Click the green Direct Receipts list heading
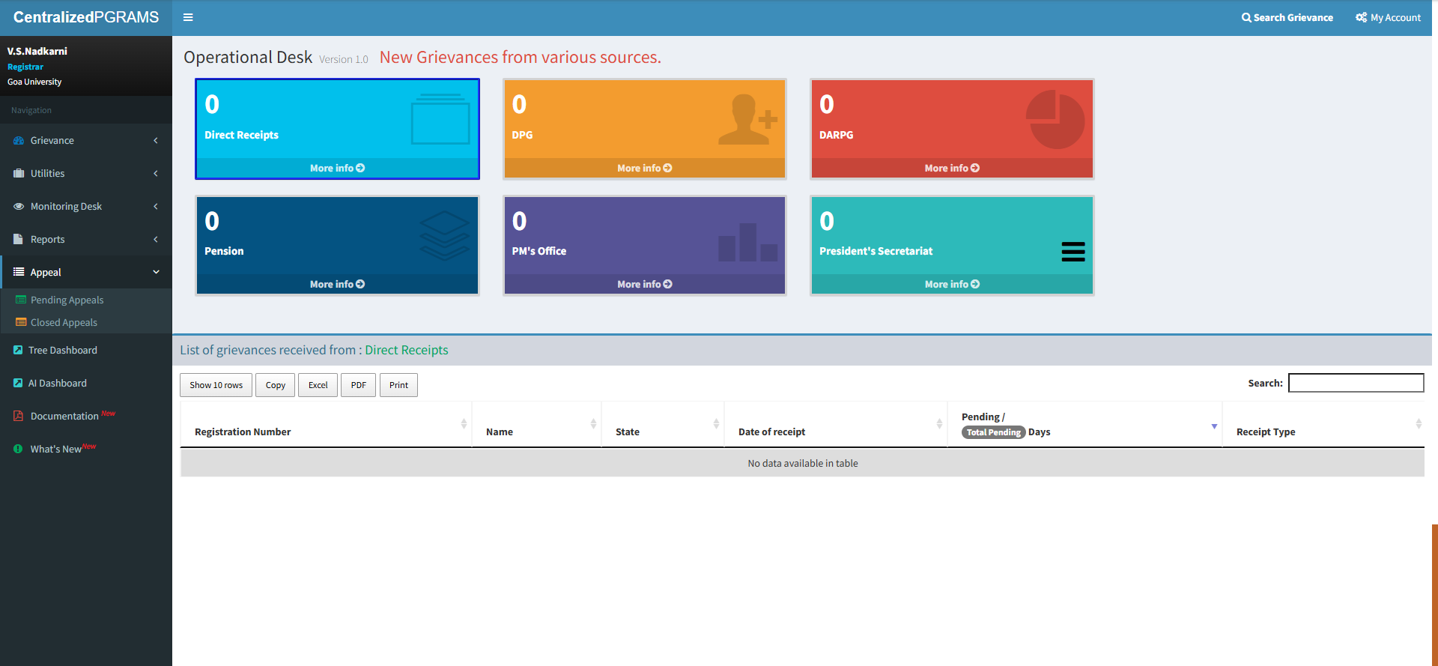 [x=407, y=350]
